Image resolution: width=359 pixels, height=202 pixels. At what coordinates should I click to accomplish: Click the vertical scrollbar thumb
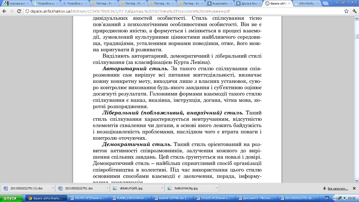pyautogui.click(x=357, y=36)
